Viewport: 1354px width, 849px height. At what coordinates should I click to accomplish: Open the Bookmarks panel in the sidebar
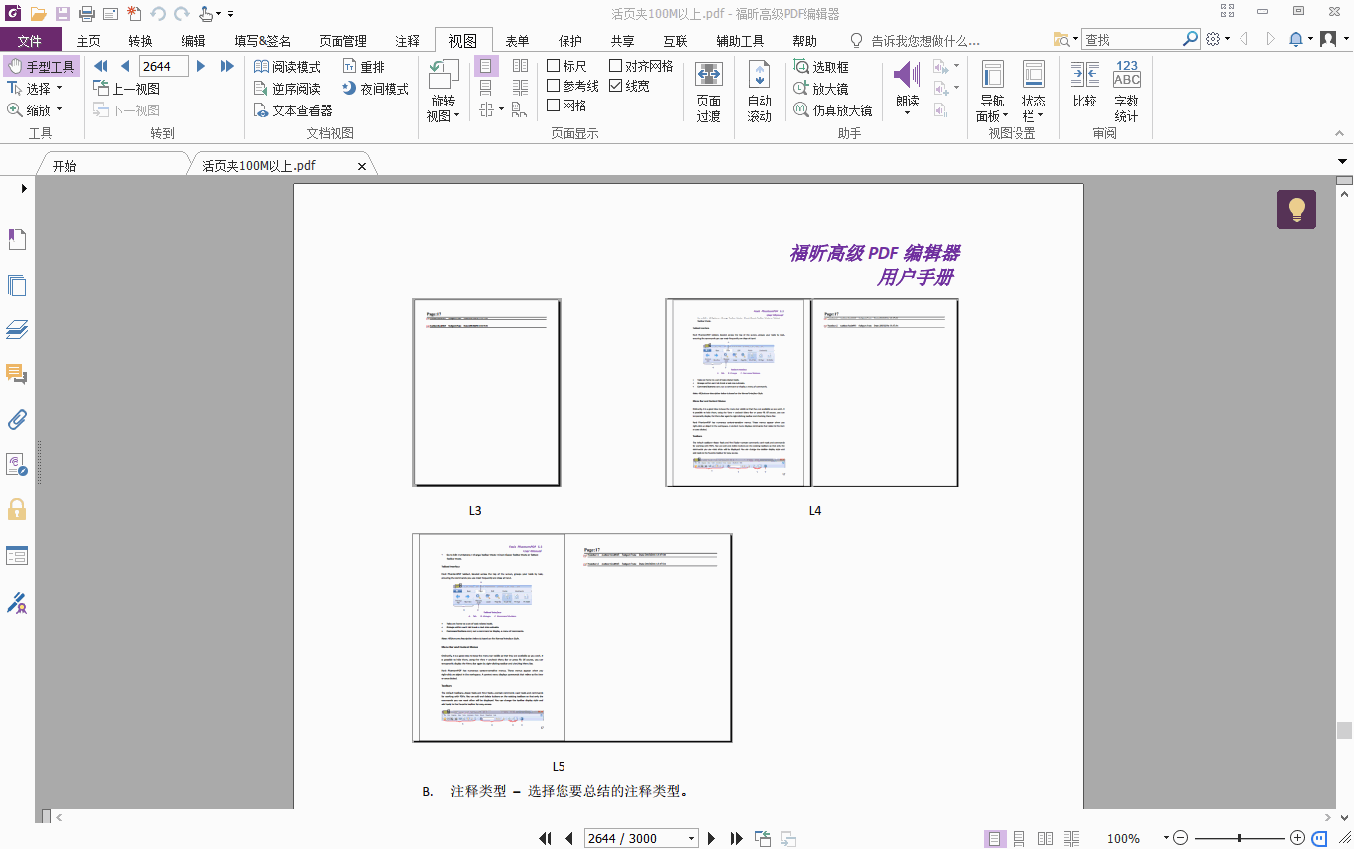pyautogui.click(x=16, y=239)
